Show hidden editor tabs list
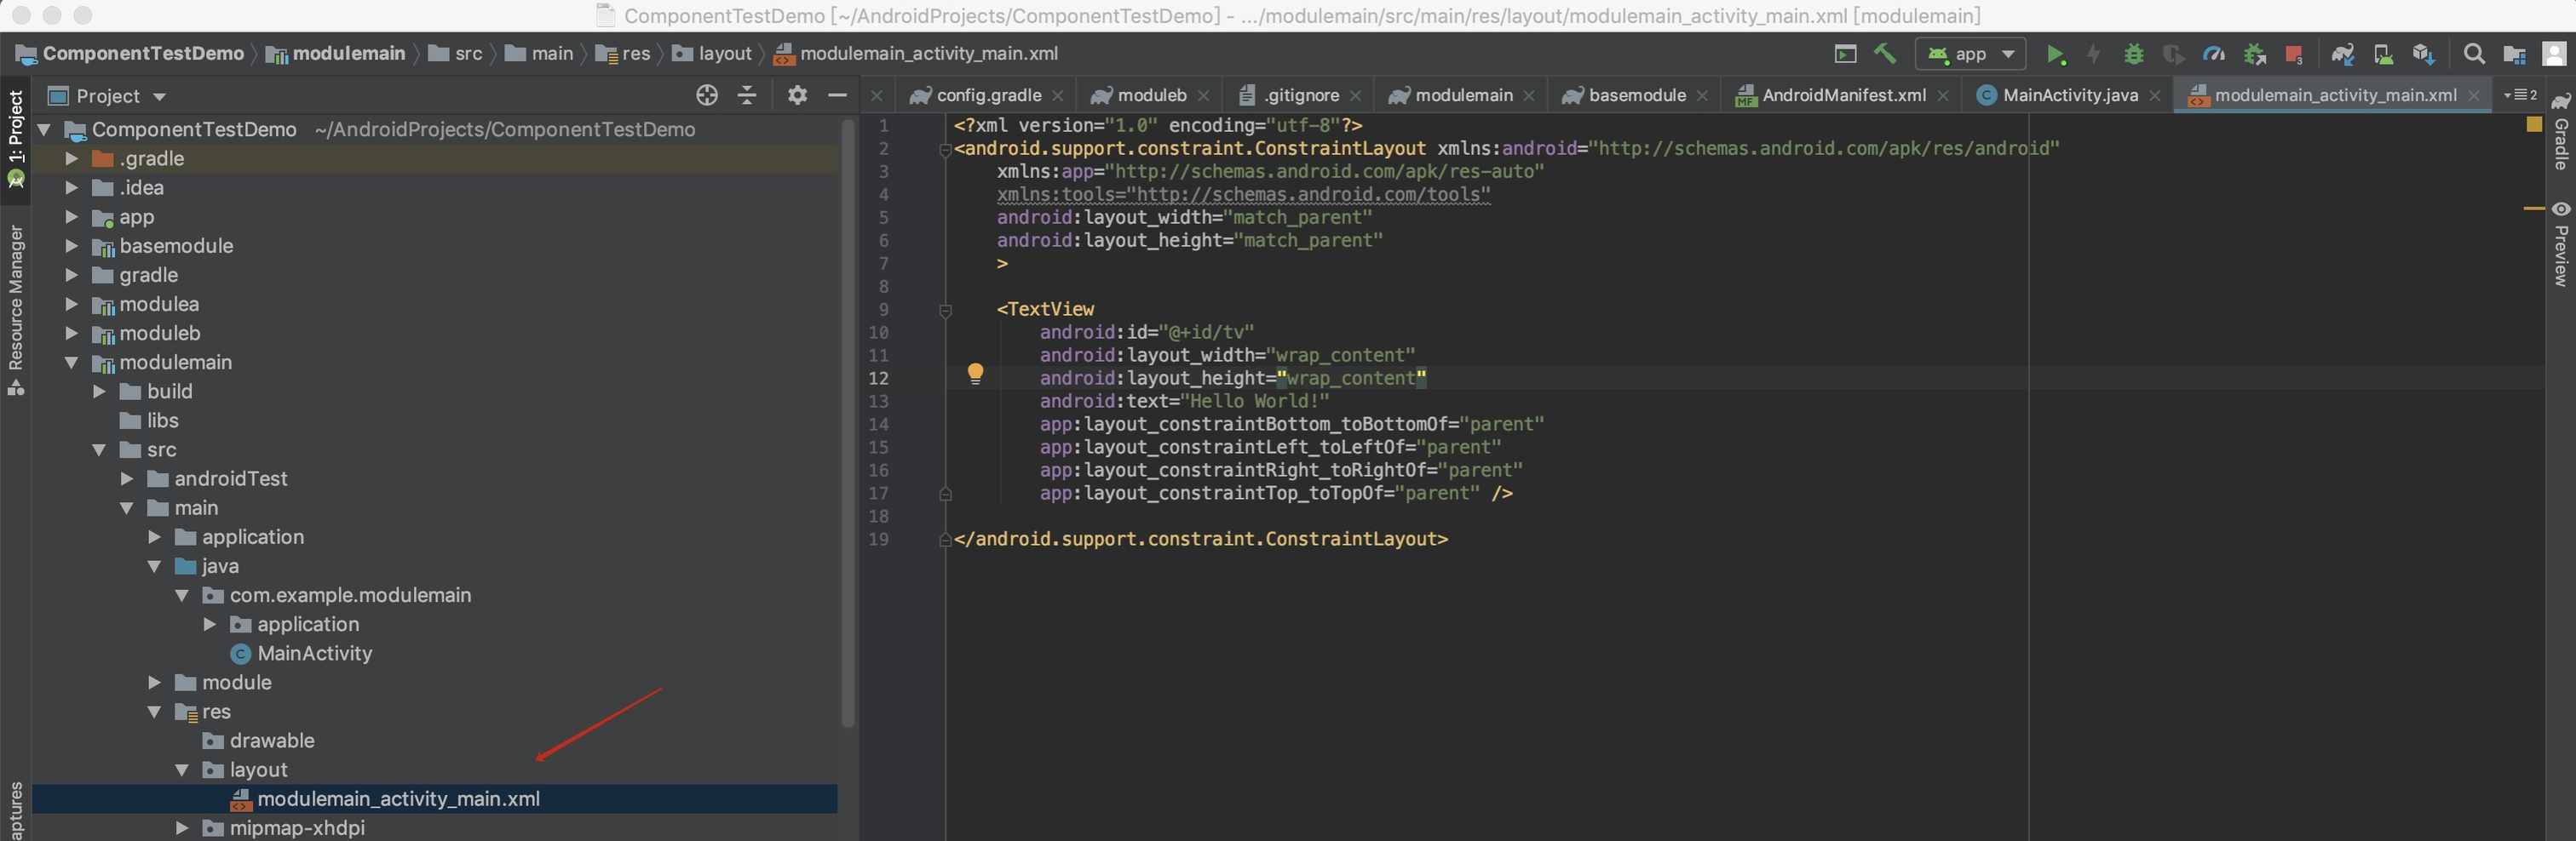This screenshot has width=2576, height=841. click(x=2521, y=94)
